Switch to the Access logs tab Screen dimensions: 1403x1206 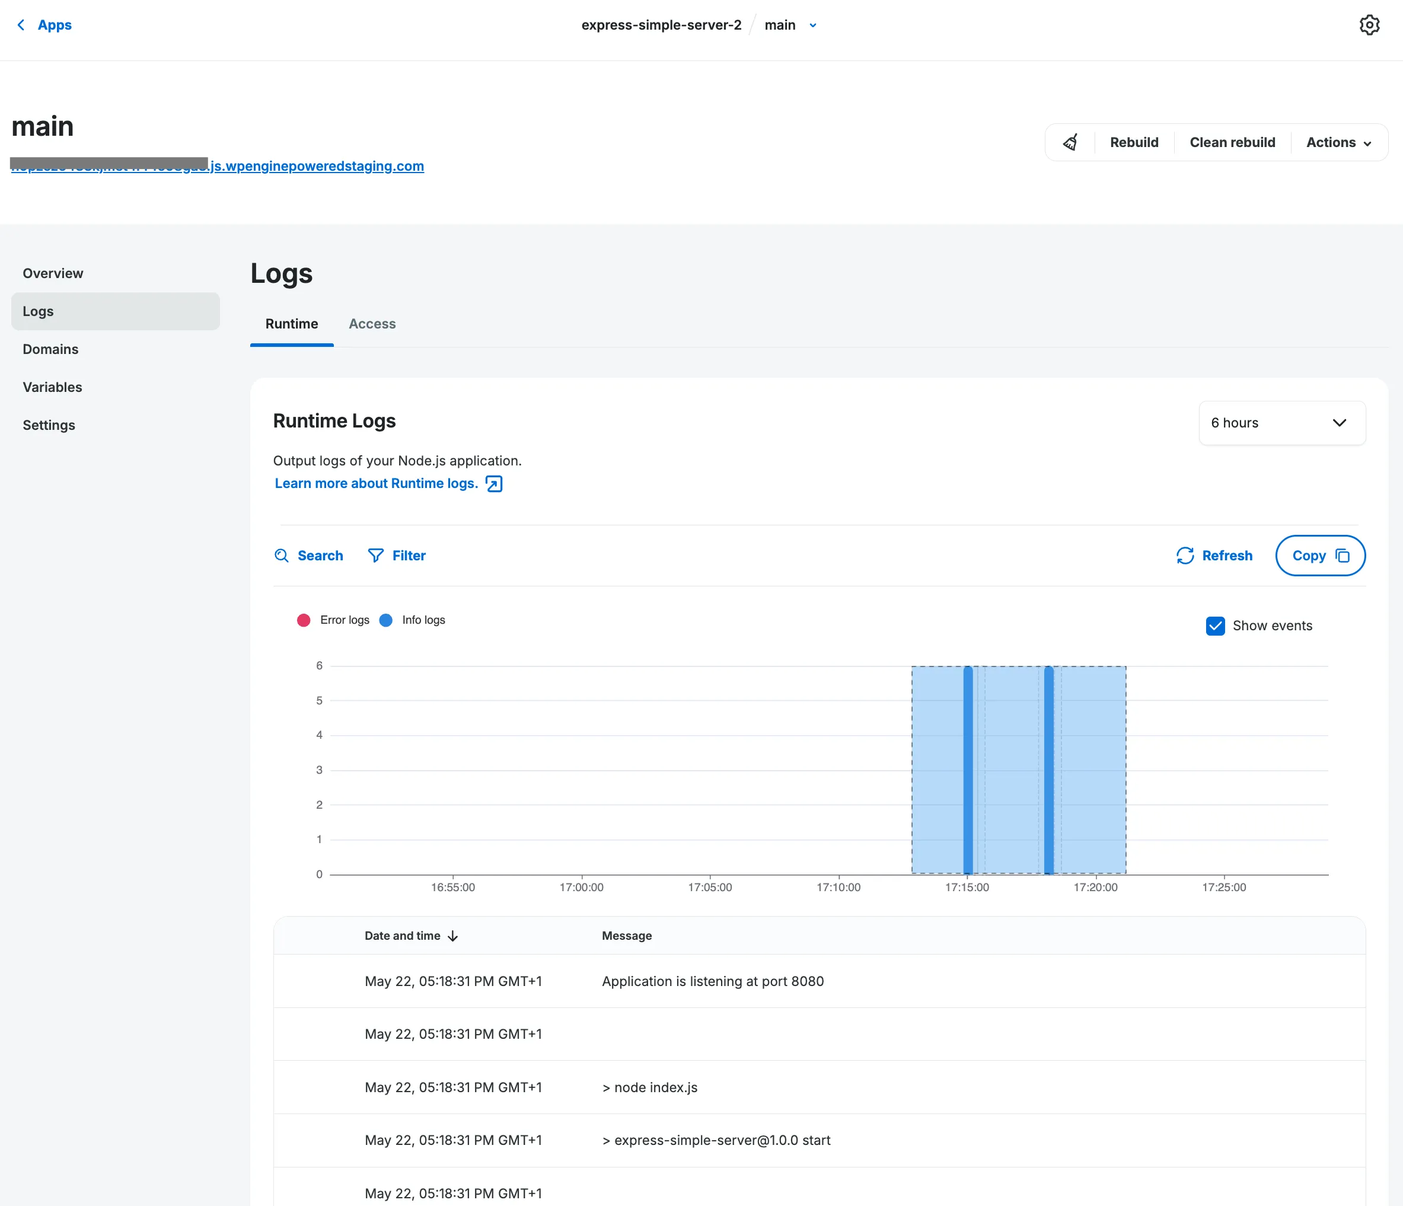coord(372,324)
